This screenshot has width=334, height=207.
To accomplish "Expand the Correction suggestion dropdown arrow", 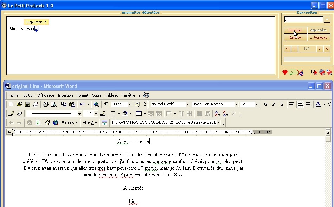I will pos(327,19).
